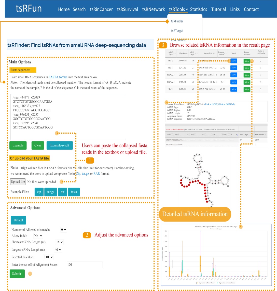Click the Normal Tissue legend color swatch
Image resolution: width=277 pixels, height=291 pixels.
(x=218, y=283)
